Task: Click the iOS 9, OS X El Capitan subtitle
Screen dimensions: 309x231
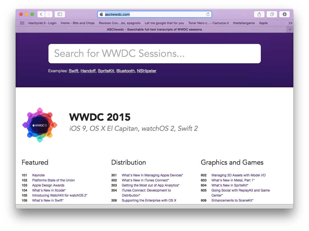Action: (x=133, y=129)
